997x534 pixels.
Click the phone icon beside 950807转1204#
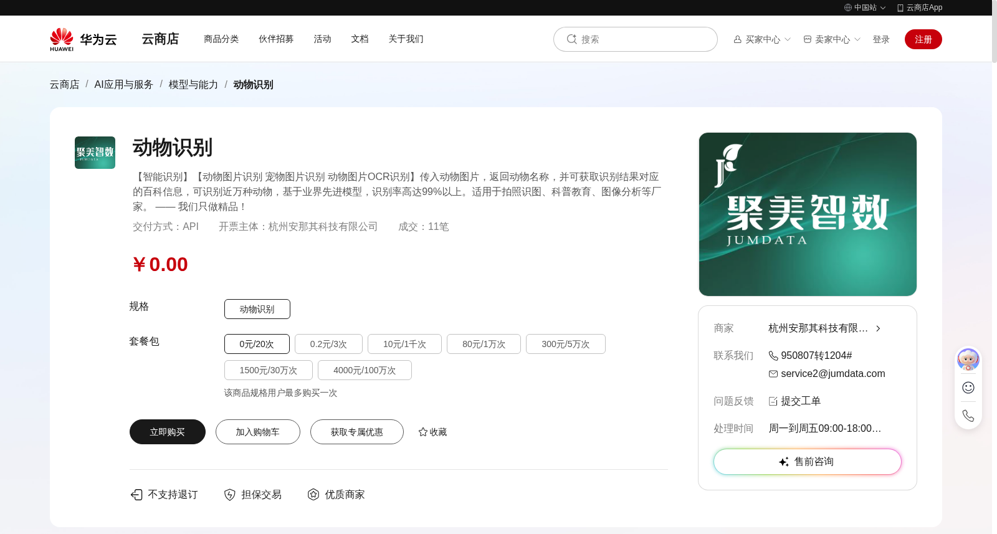773,356
